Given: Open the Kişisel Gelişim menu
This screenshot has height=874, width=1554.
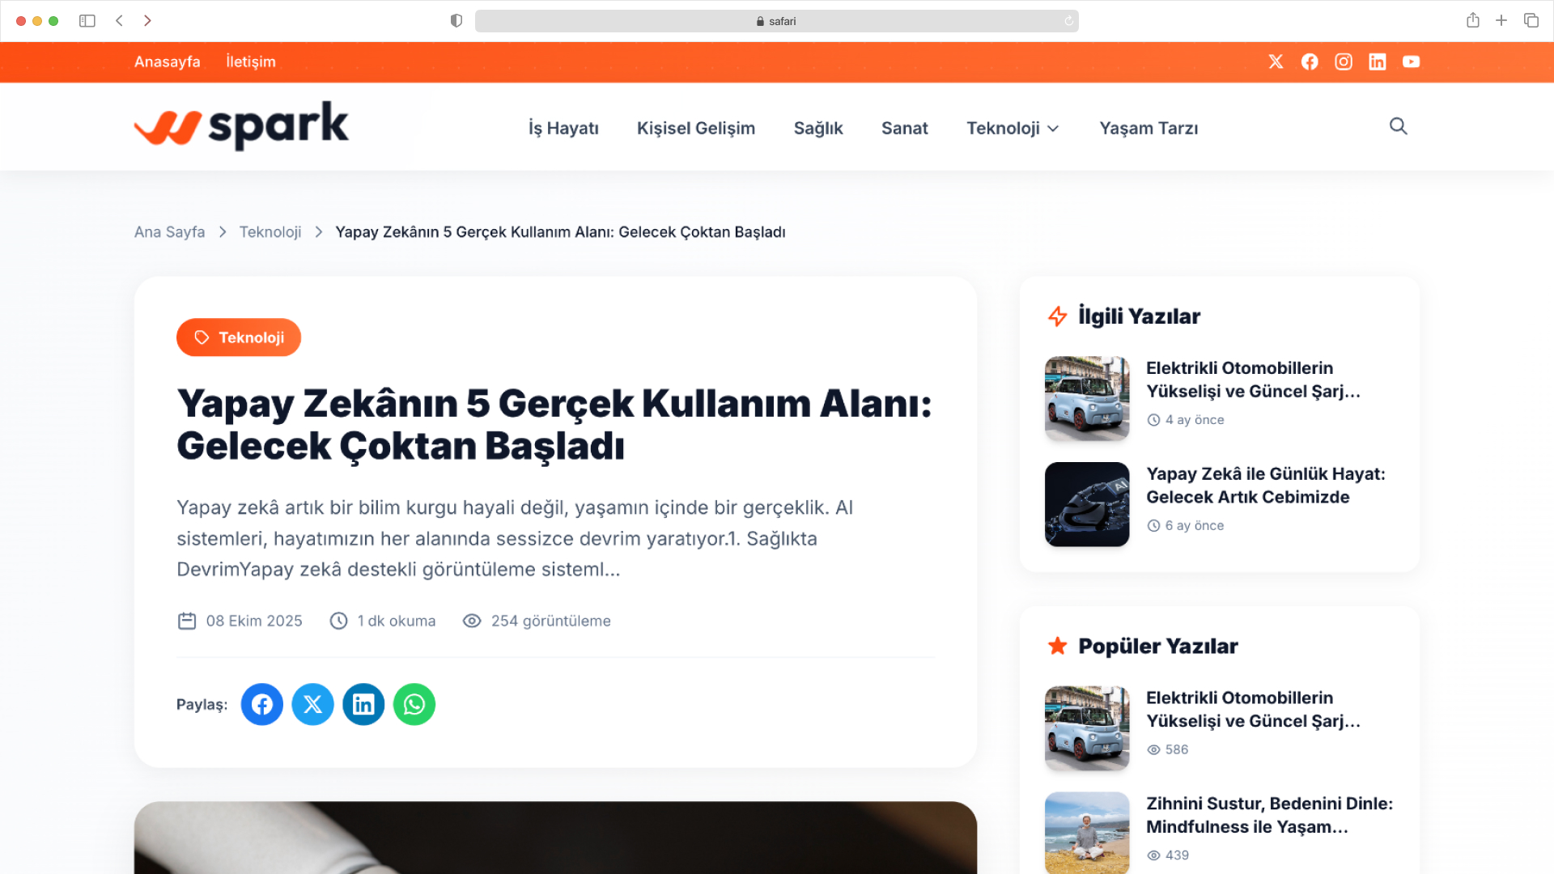Looking at the screenshot, I should (x=696, y=128).
